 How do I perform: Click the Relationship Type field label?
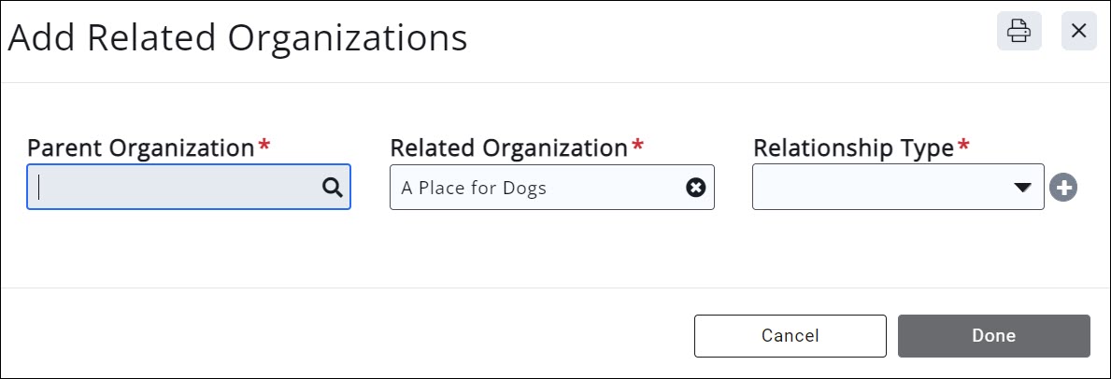[853, 147]
